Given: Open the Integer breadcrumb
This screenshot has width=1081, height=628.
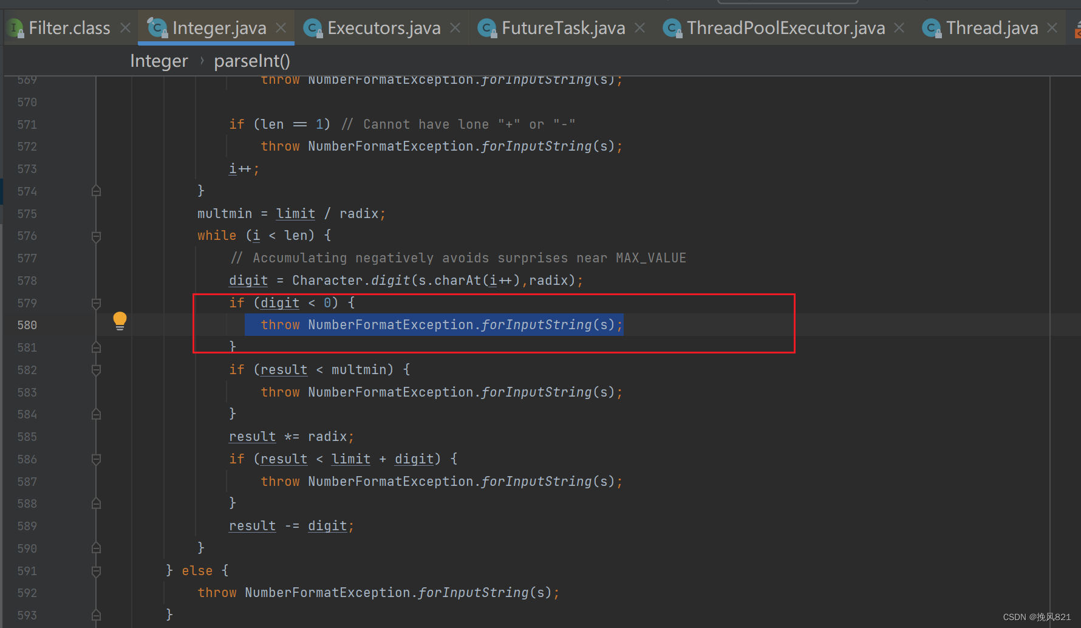Looking at the screenshot, I should pyautogui.click(x=159, y=61).
